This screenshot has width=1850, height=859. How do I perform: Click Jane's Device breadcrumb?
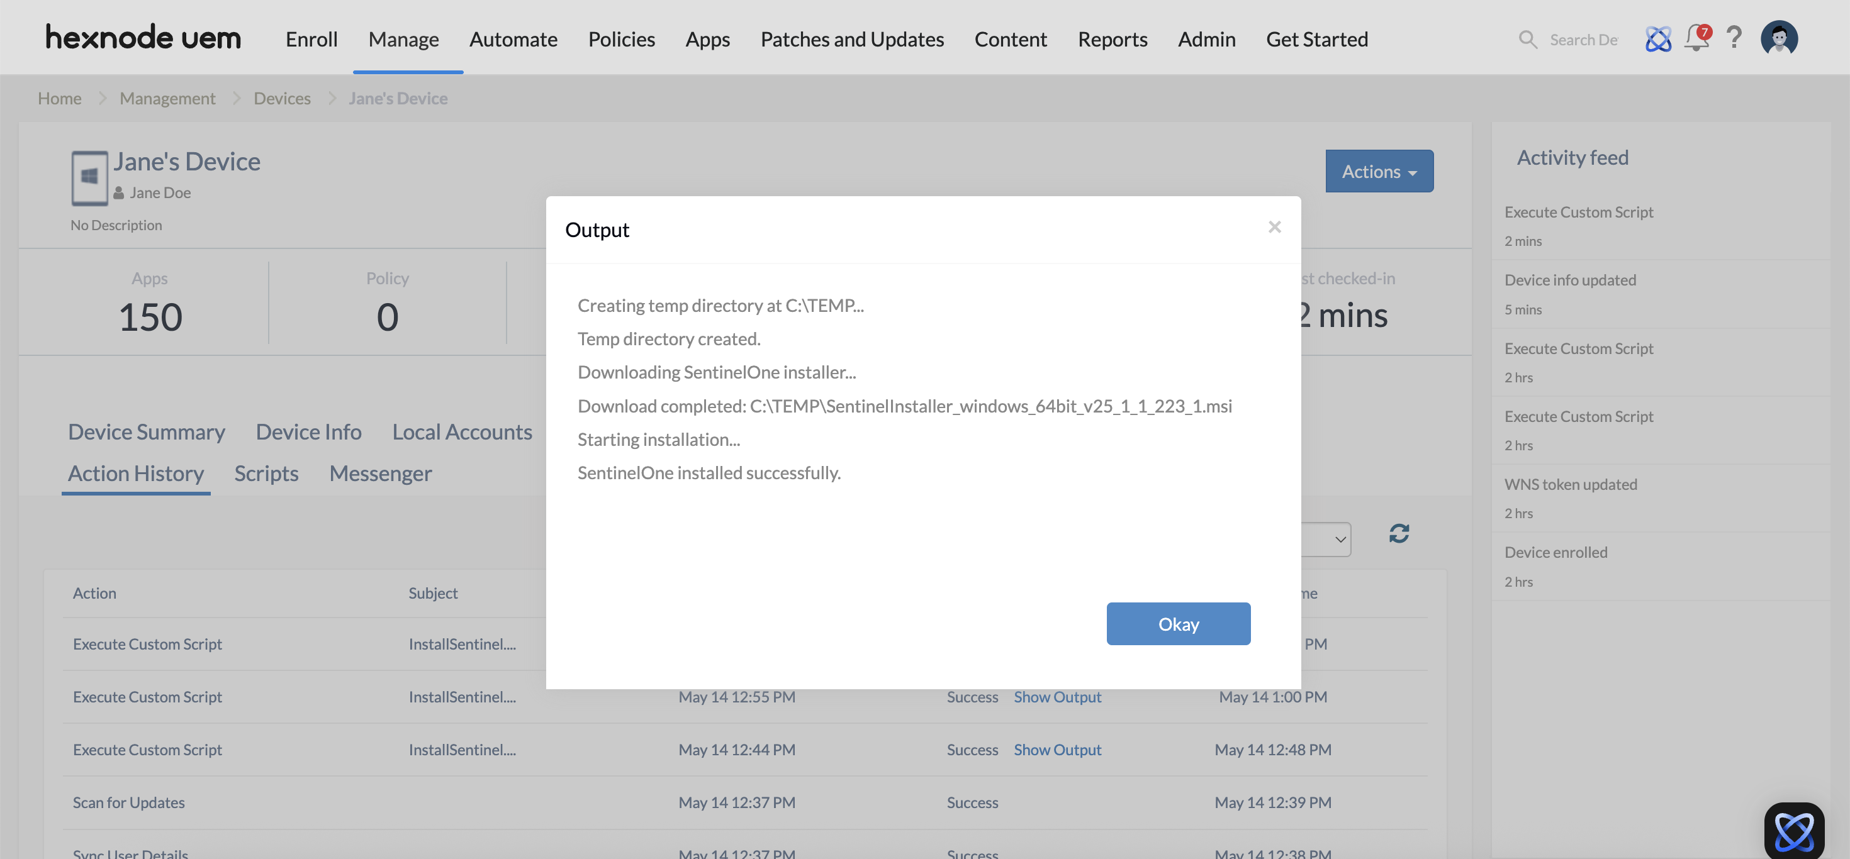coord(398,97)
